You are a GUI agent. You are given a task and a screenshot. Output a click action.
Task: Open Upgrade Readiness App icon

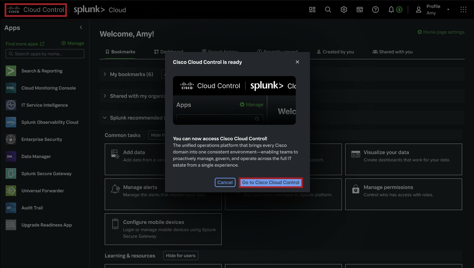[x=11, y=225]
